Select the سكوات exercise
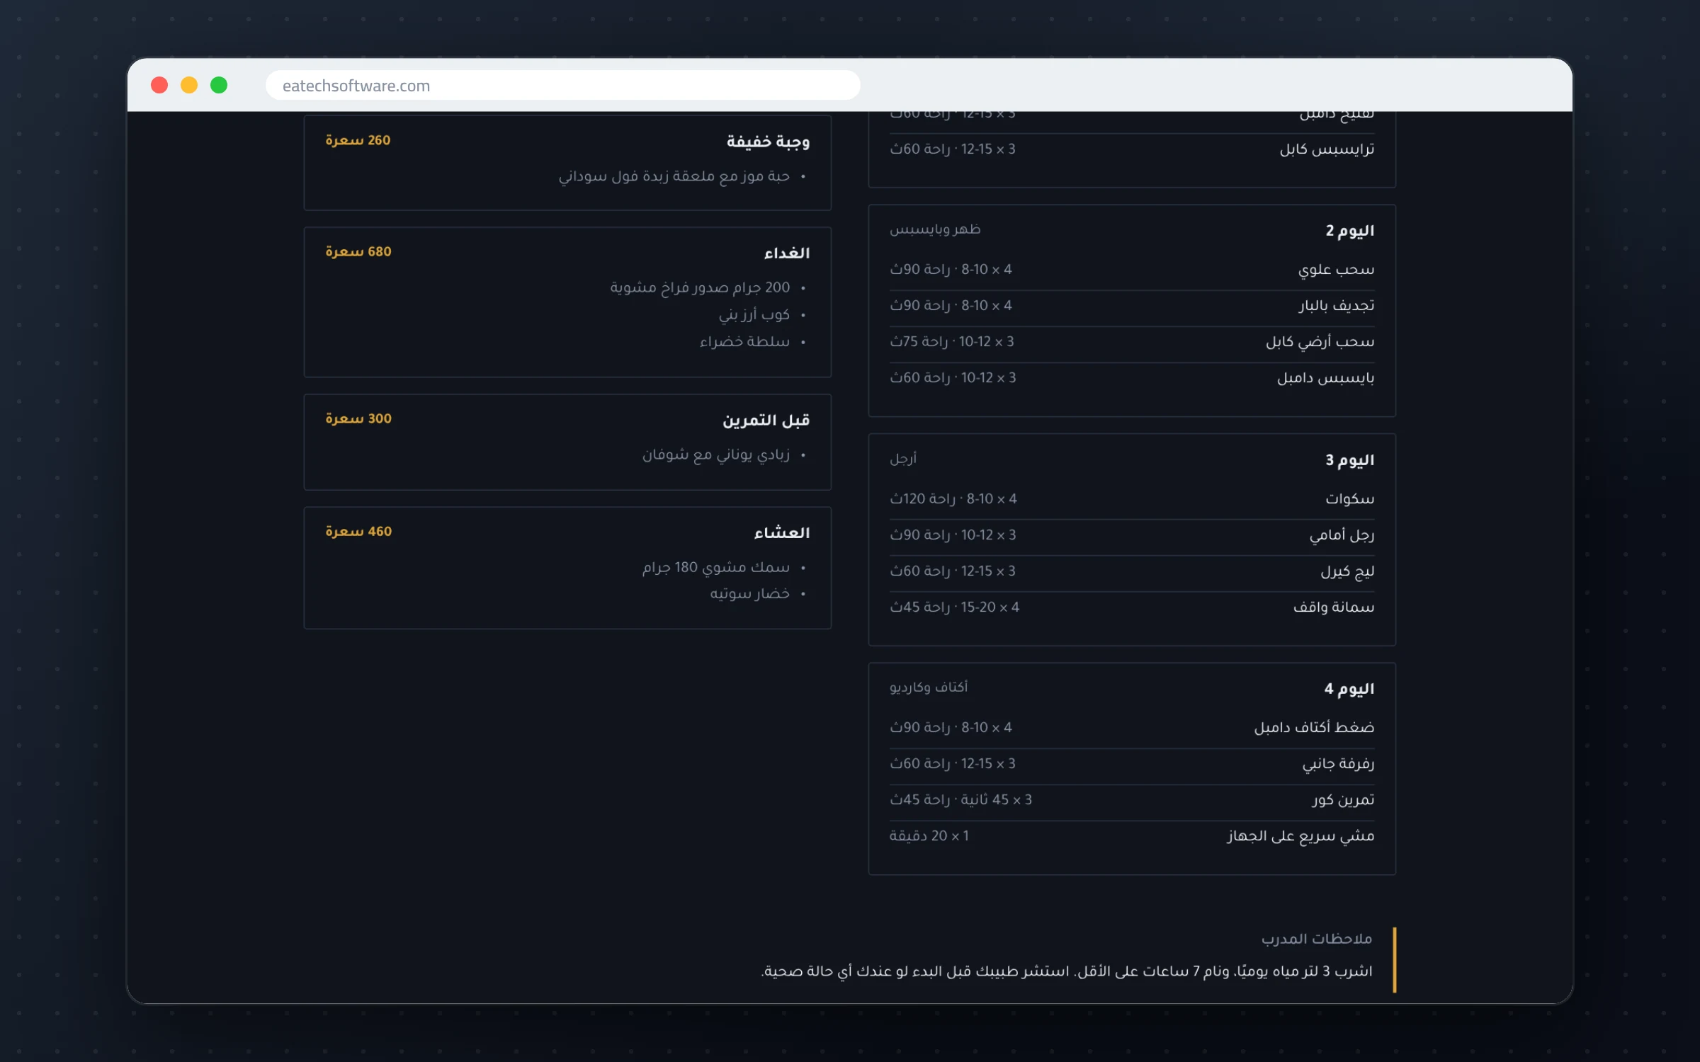The width and height of the screenshot is (1700, 1062). pos(1349,499)
